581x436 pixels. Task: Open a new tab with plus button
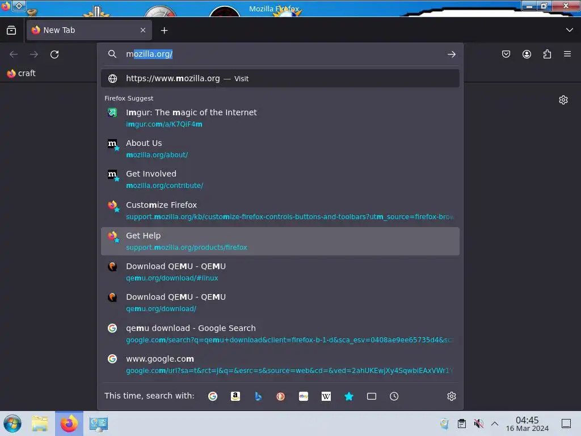click(164, 31)
